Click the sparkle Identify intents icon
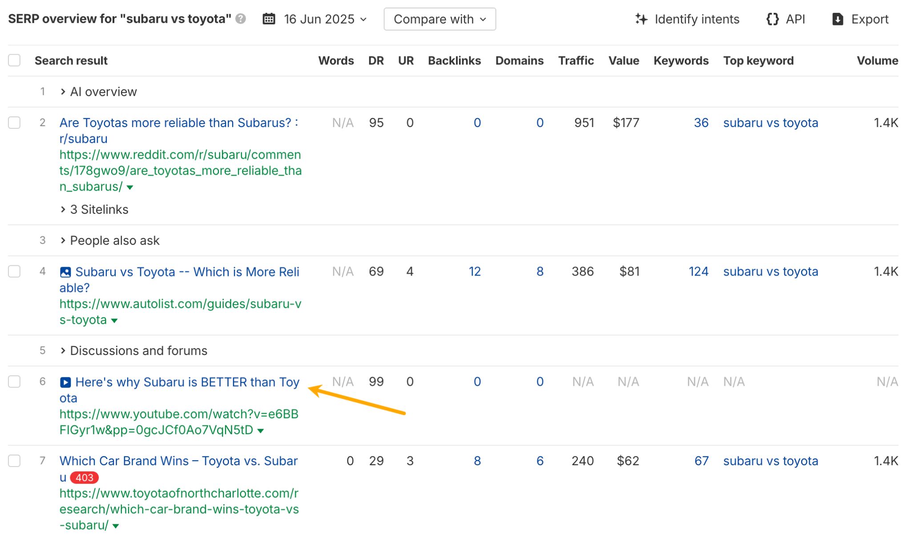911x539 pixels. click(x=641, y=19)
